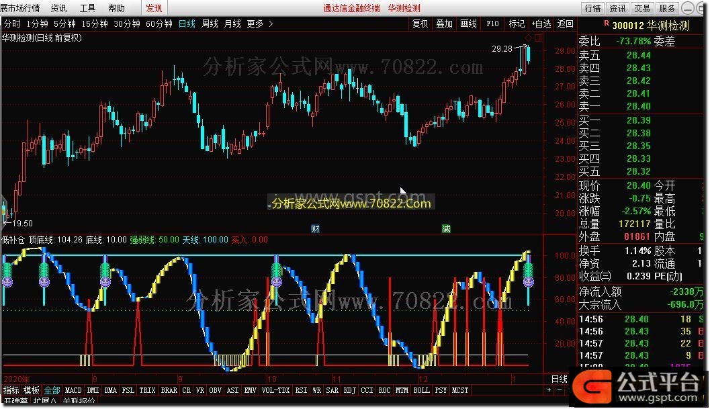
Task: Open the 画线 drawing tools
Action: (x=468, y=24)
